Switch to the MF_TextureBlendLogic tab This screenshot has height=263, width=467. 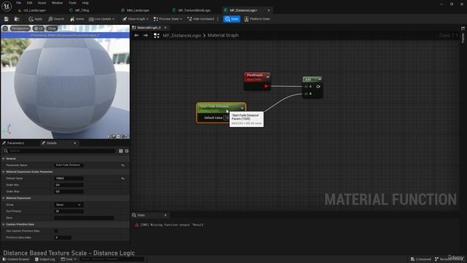[x=194, y=10]
